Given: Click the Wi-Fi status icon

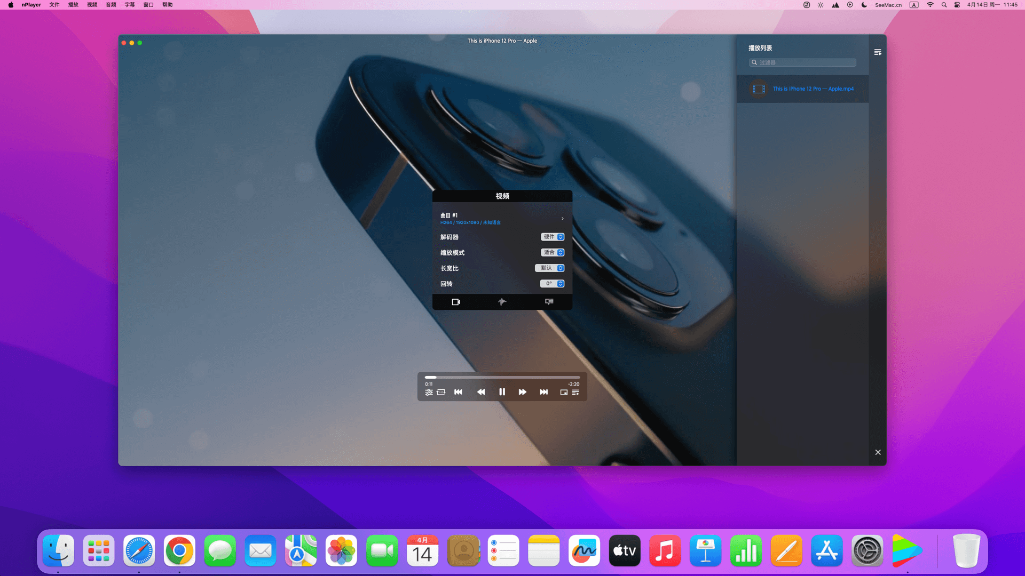Looking at the screenshot, I should coord(930,5).
